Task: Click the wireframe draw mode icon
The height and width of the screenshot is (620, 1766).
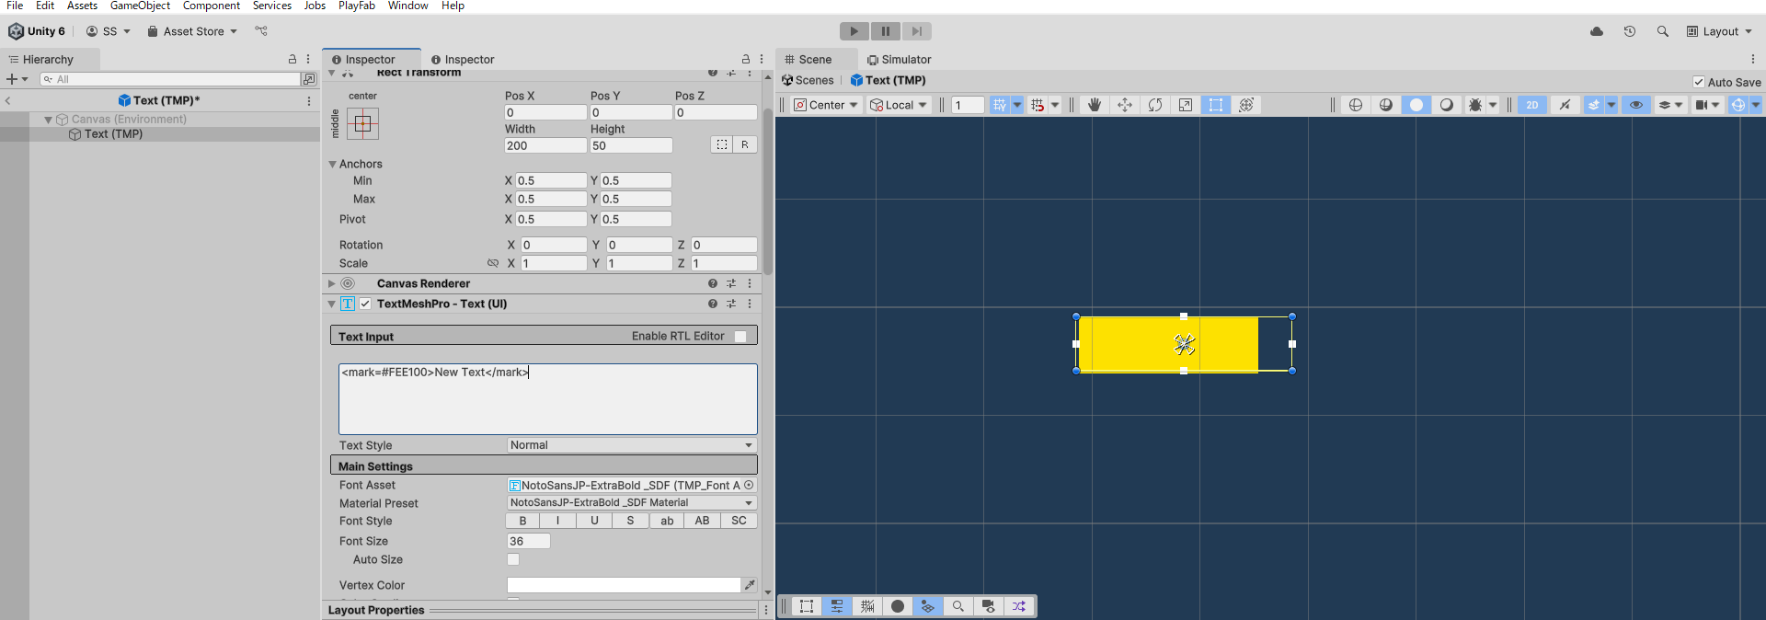Action: pyautogui.click(x=1356, y=105)
